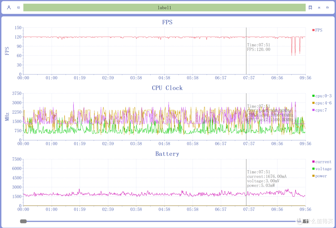This screenshot has width=336, height=228.
Task: Select the green label1 bar
Action: 164,7
